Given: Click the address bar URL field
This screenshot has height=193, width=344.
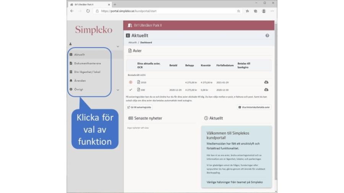Looking at the screenshot, I should tap(167, 11).
